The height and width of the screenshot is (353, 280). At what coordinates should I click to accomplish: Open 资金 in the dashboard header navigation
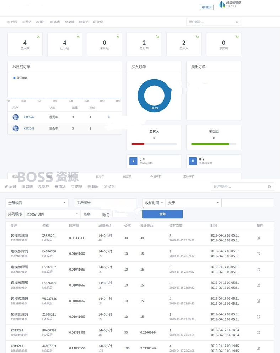pyautogui.click(x=98, y=22)
